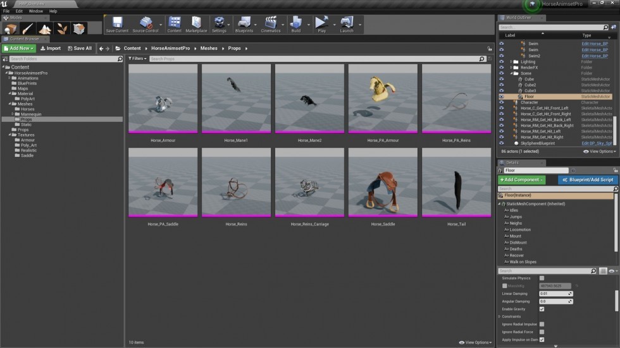The width and height of the screenshot is (620, 348).
Task: Open the Add Component dropdown
Action: point(521,180)
